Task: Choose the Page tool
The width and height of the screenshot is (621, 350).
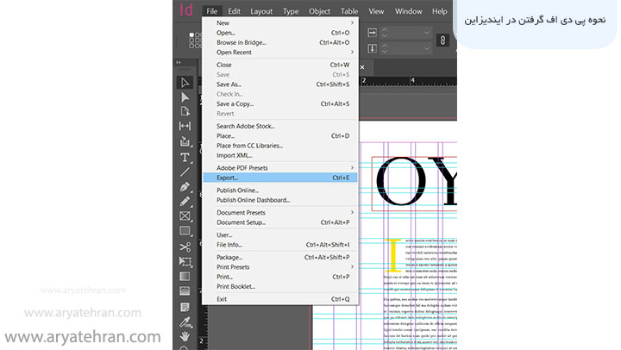Action: click(x=185, y=111)
